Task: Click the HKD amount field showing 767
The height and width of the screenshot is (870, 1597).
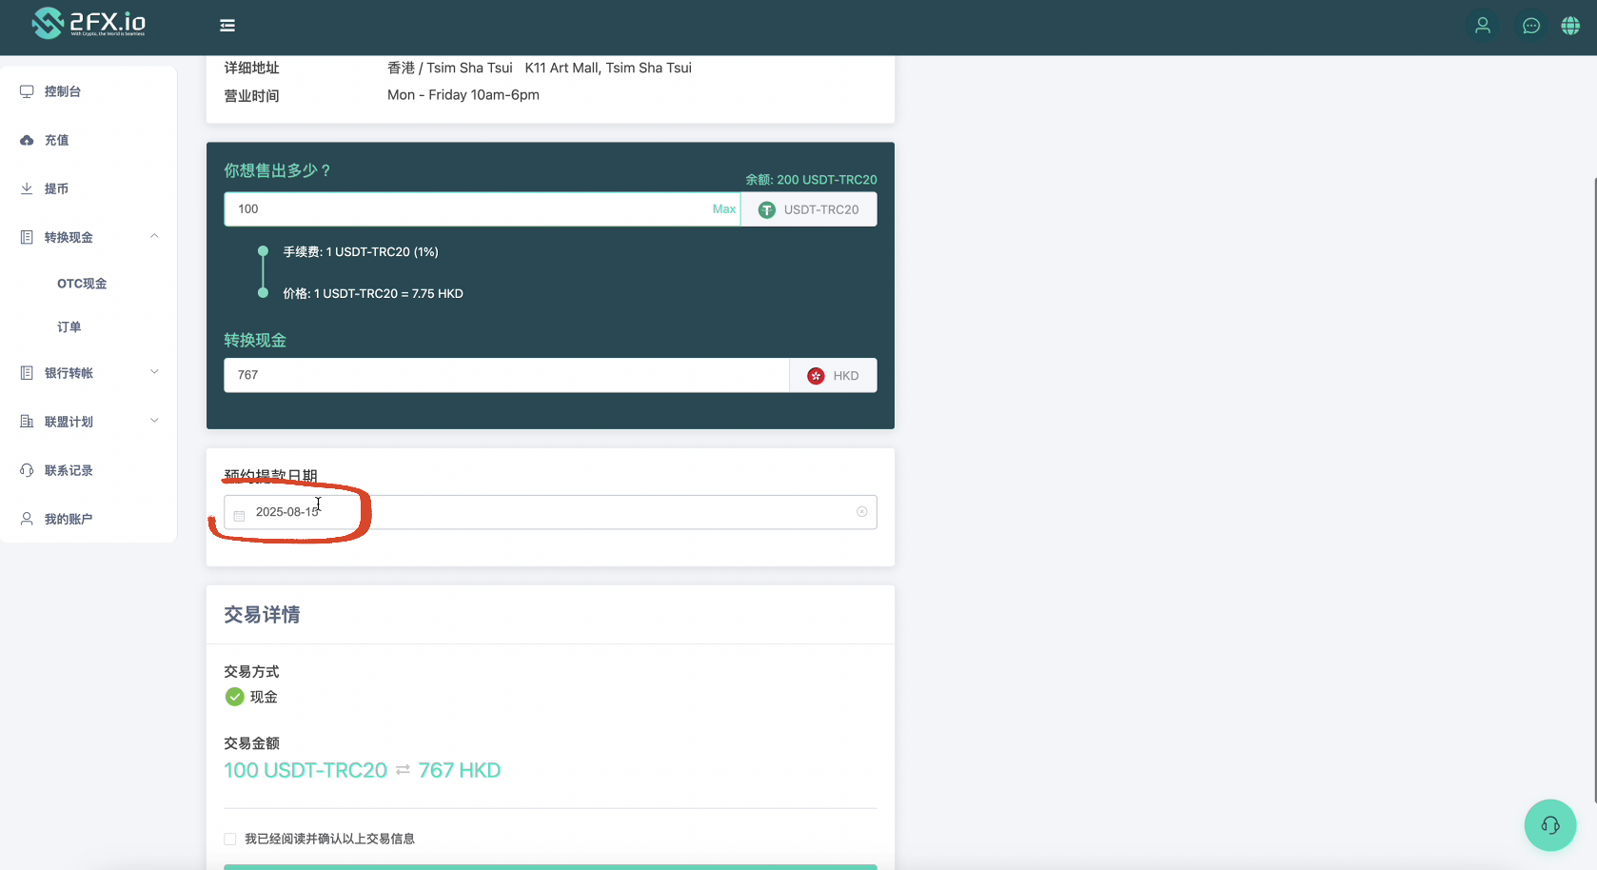Action: pyautogui.click(x=504, y=375)
